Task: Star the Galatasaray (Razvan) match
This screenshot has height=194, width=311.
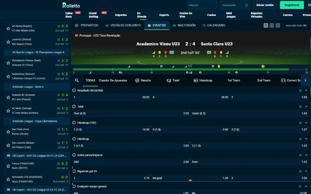Action: (x=8, y=76)
